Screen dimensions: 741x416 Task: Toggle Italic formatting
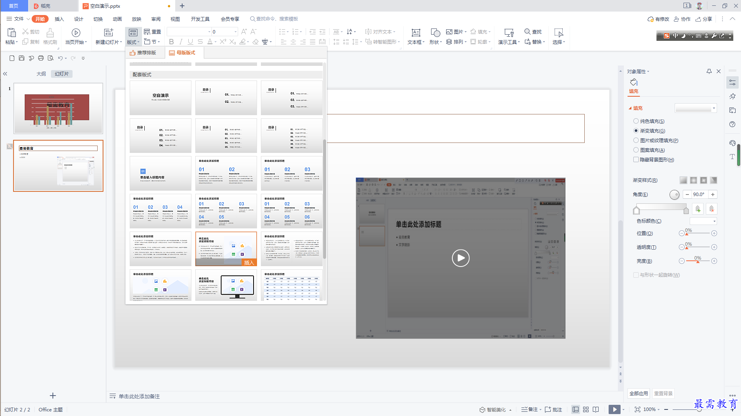pyautogui.click(x=181, y=42)
